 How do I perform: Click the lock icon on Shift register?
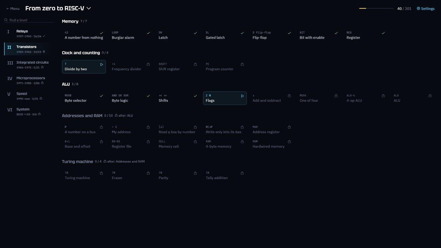point(195,64)
